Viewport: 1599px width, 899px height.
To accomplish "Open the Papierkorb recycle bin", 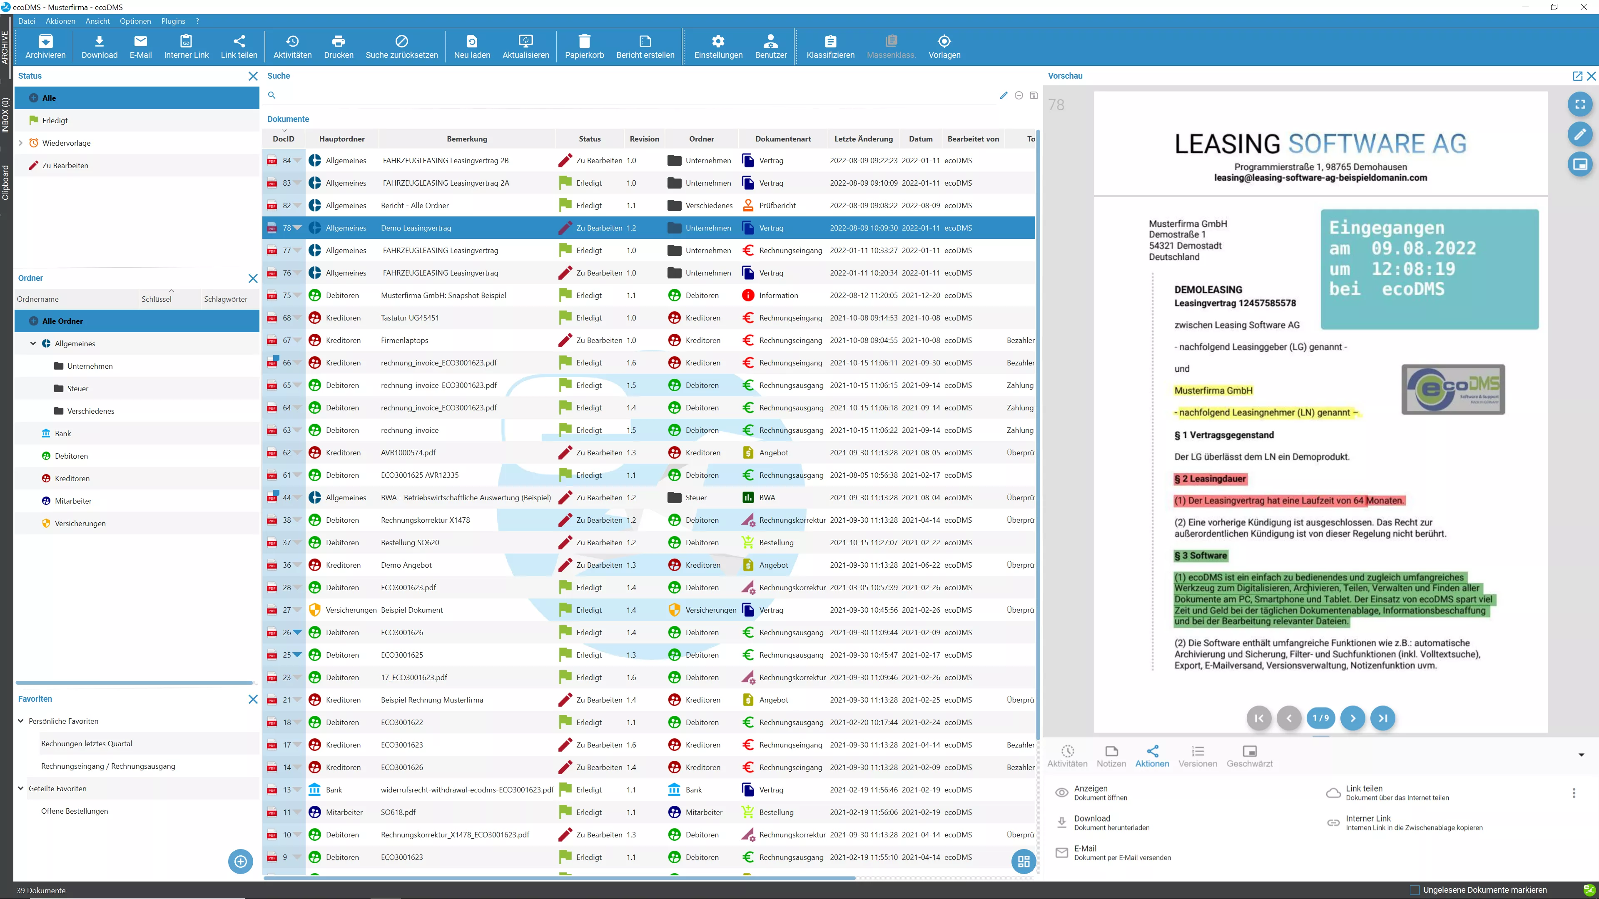I will [584, 47].
